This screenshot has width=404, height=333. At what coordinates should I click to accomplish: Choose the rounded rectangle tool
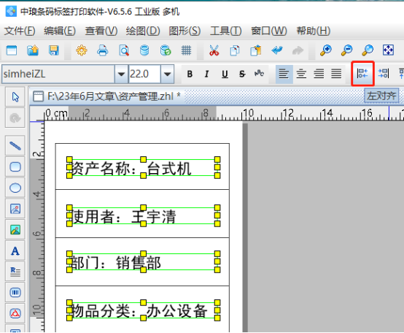click(15, 167)
